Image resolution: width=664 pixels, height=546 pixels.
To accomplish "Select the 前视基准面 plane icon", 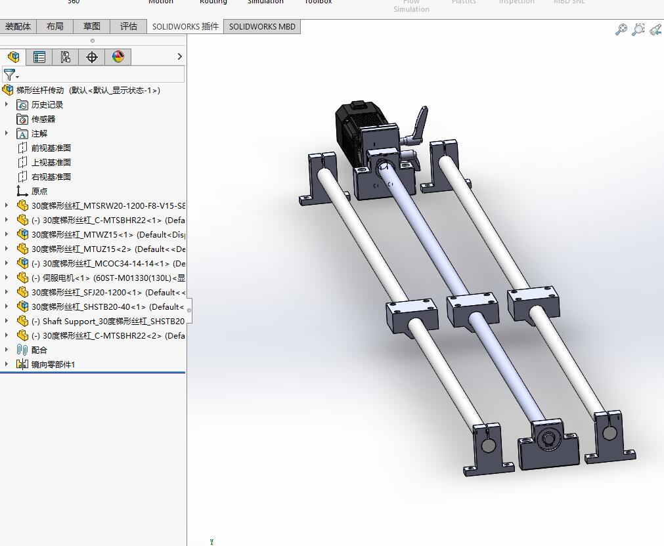I will click(x=22, y=148).
